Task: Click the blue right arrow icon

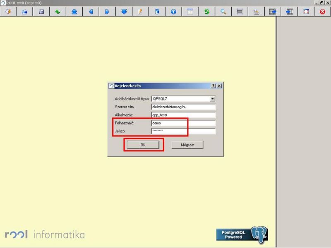Action: pyautogui.click(x=107, y=12)
